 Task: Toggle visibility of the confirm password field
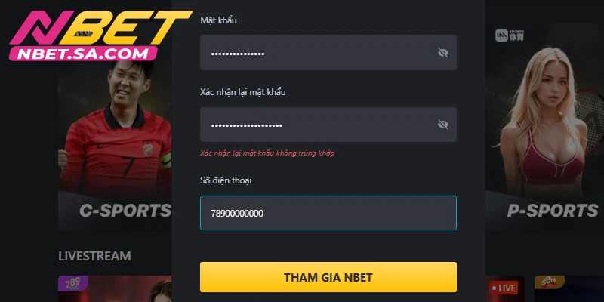[x=443, y=125]
